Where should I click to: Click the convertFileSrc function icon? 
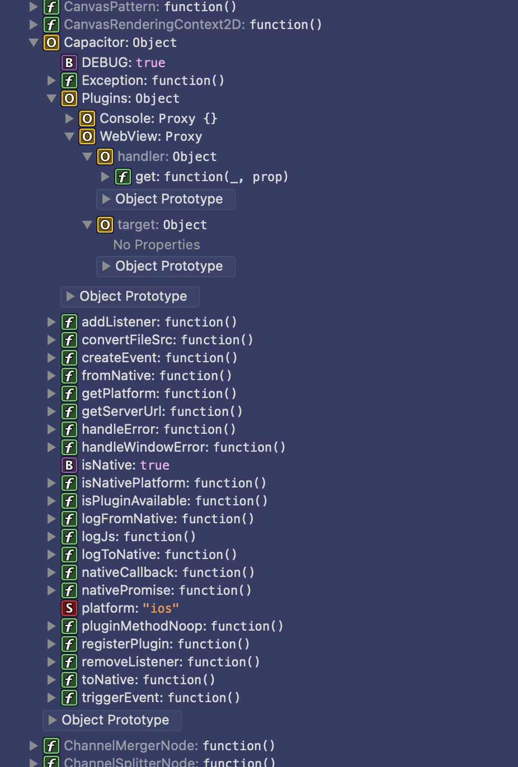pos(69,340)
